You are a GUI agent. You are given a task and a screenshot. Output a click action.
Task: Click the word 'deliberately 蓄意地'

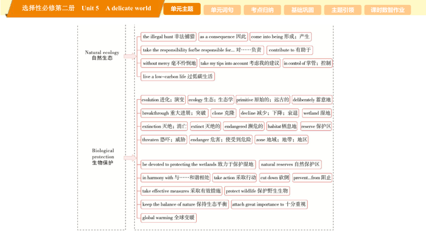312,100
